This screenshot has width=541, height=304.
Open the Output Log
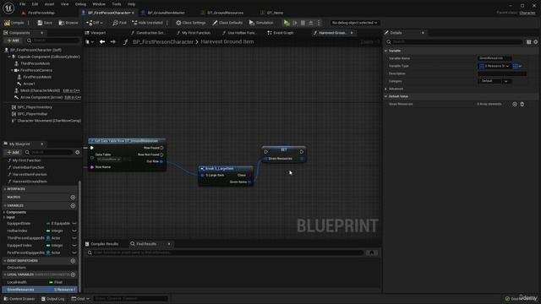click(x=52, y=299)
